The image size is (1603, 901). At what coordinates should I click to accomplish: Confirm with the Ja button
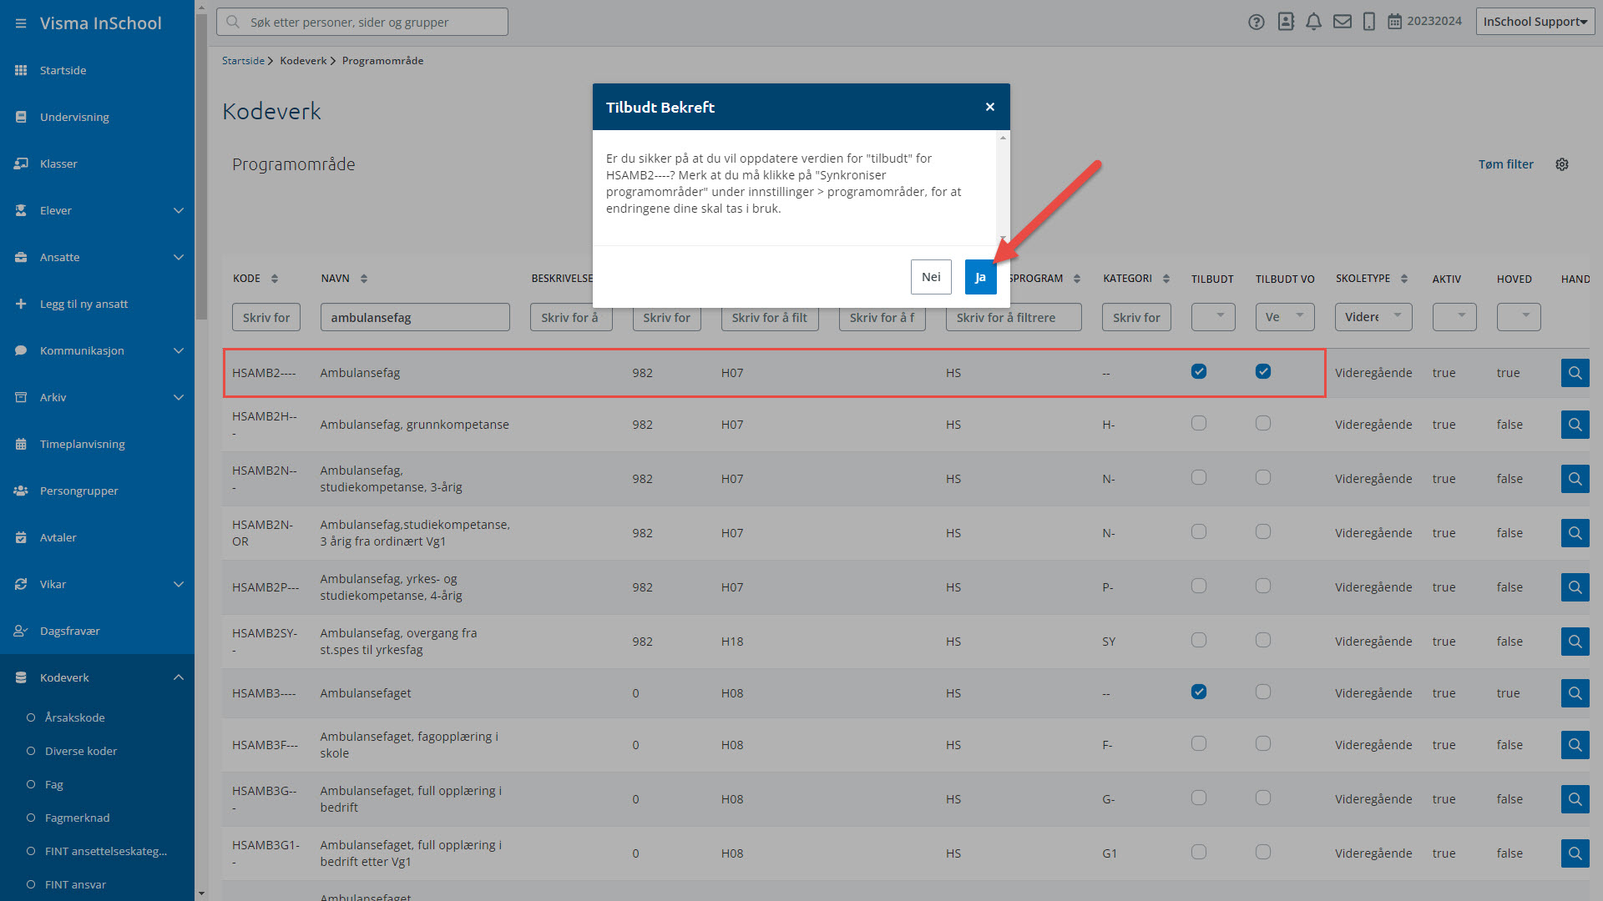pos(980,277)
